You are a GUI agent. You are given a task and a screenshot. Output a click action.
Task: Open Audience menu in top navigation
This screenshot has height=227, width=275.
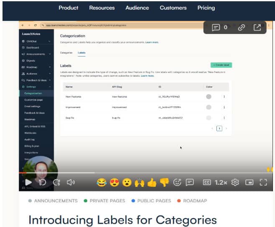tap(137, 8)
